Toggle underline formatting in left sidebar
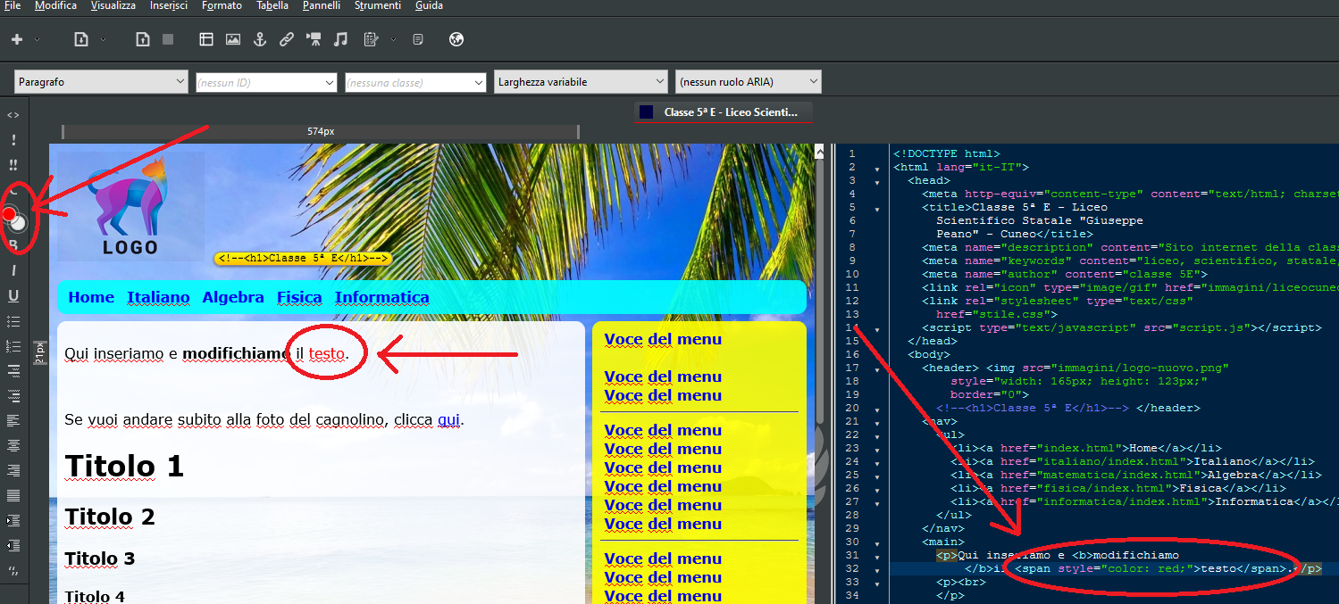1339x604 pixels. click(x=13, y=295)
